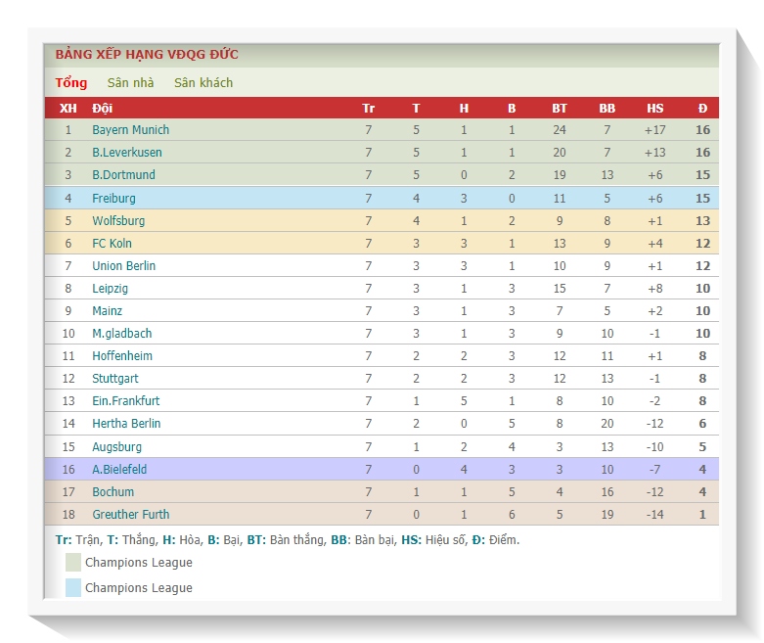
Task: Select Wolfsburg in the standings
Action: coord(118,221)
